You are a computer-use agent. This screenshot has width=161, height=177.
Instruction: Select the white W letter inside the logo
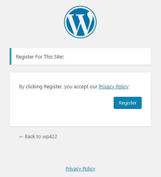tap(80, 24)
